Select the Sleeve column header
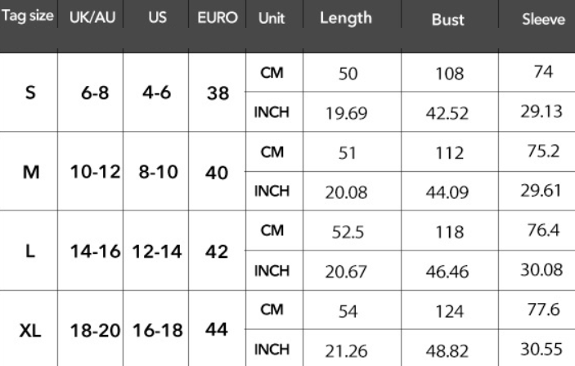 (x=543, y=20)
